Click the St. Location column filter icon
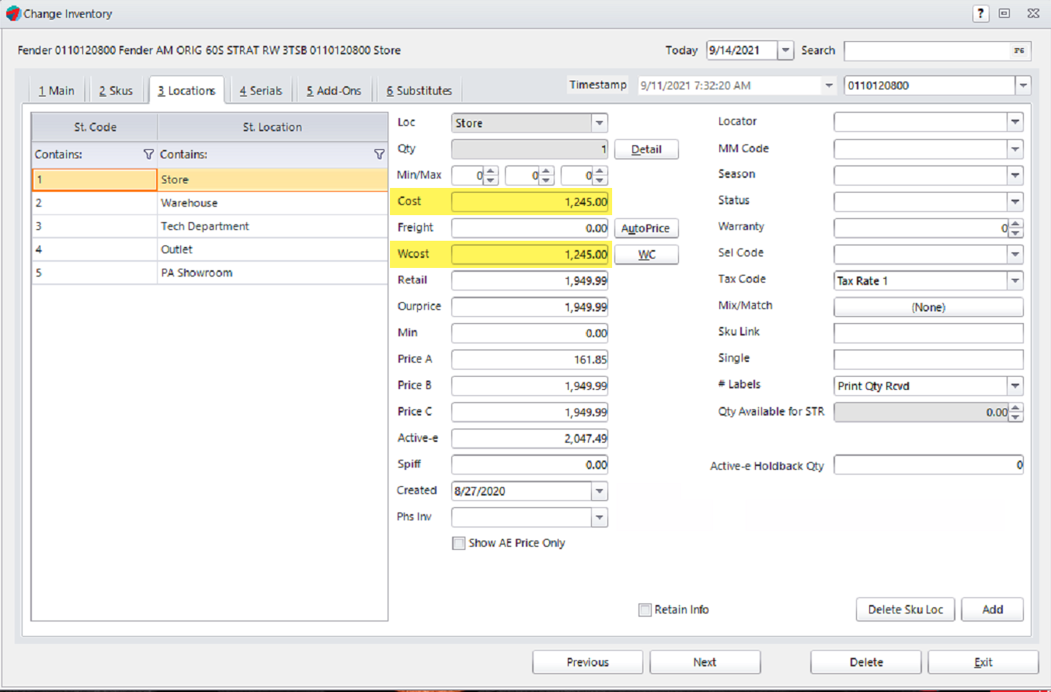The height and width of the screenshot is (692, 1051). click(379, 155)
